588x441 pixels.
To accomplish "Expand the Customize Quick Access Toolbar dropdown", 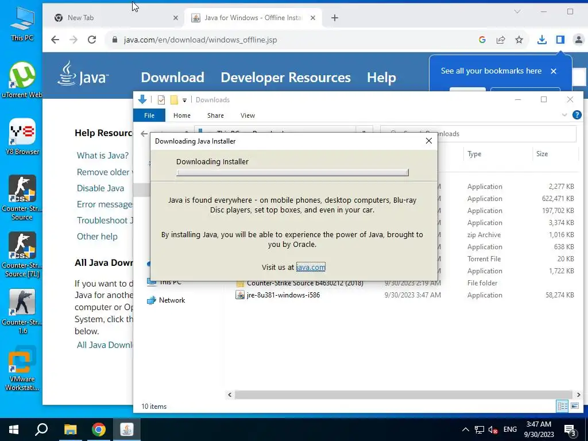I will click(x=184, y=100).
